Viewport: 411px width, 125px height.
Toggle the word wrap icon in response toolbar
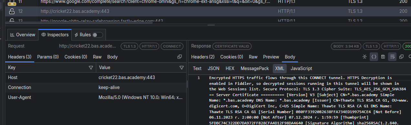click(392, 57)
